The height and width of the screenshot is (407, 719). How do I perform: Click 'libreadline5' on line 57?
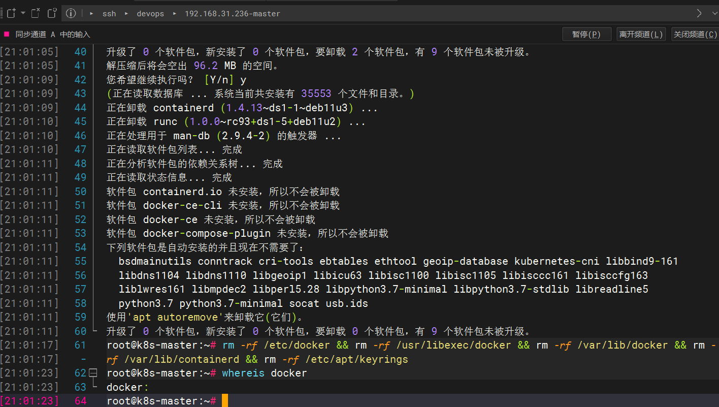pos(612,290)
